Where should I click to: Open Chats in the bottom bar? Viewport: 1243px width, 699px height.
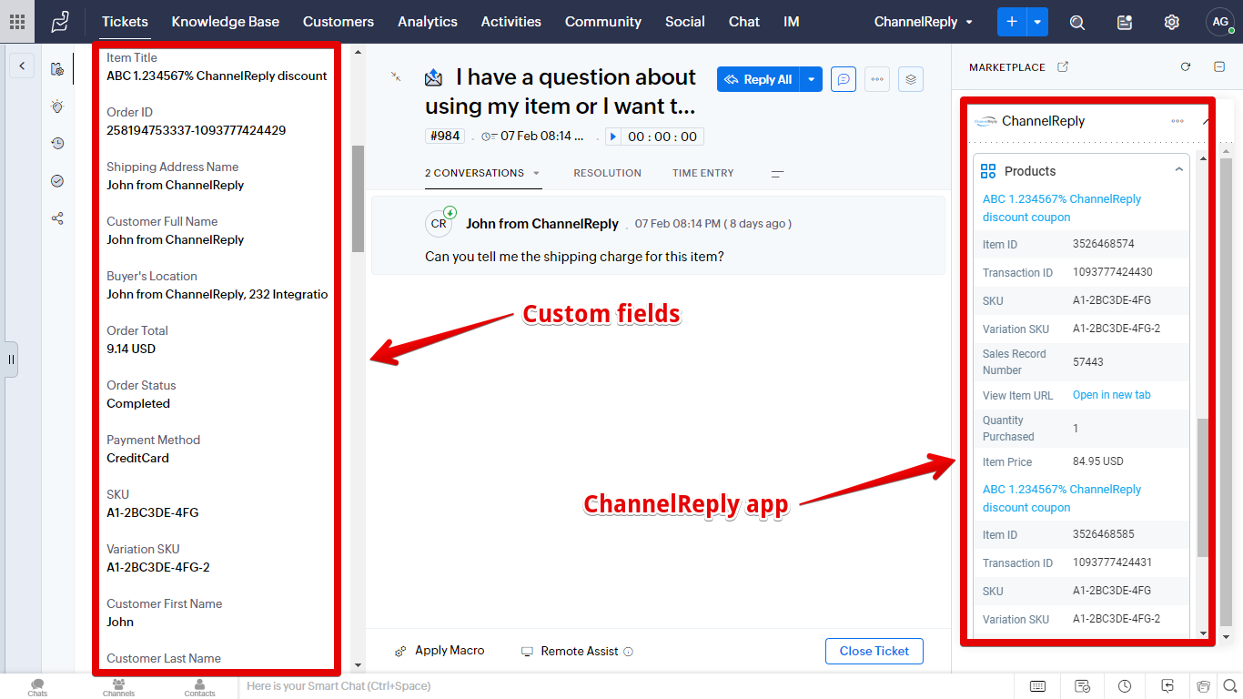(x=37, y=687)
